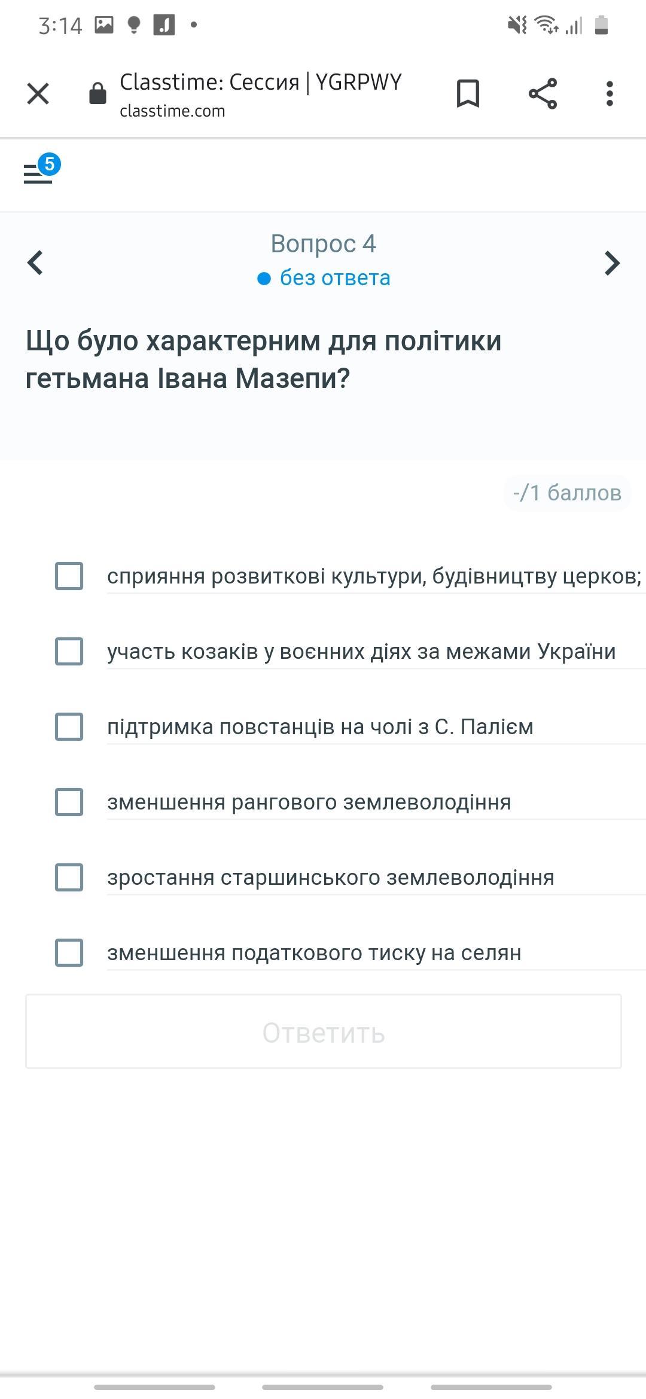646x1399 pixels.
Task: Close the browser tab with X icon
Action: pos(38,93)
